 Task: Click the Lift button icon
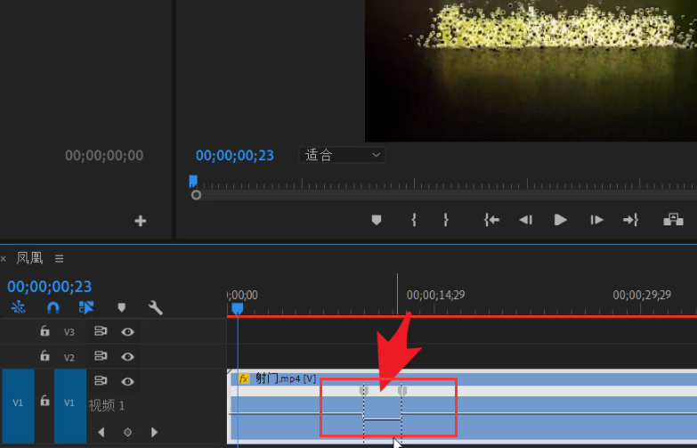click(673, 219)
